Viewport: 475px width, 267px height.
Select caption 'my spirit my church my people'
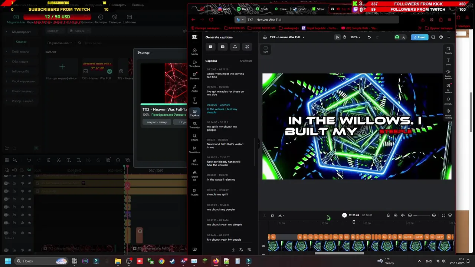point(222,128)
